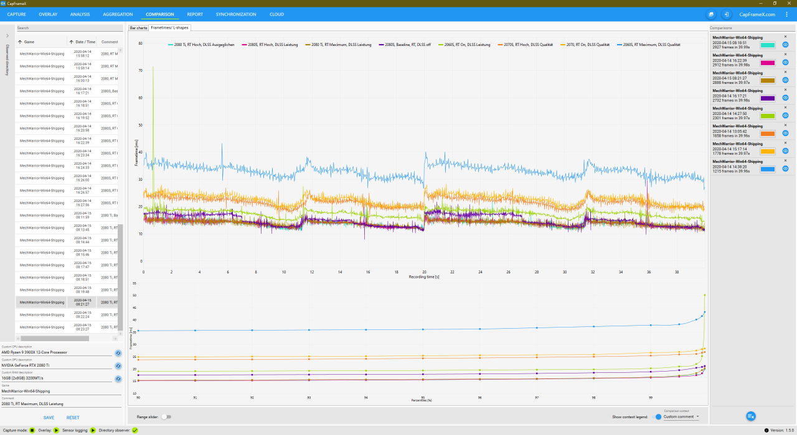This screenshot has height=435, width=797.
Task: Start the overlay from the status bar
Action: tap(56, 430)
